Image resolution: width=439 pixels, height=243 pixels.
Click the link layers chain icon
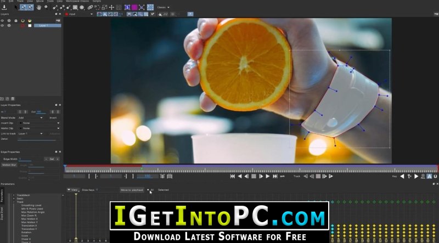coord(89,7)
